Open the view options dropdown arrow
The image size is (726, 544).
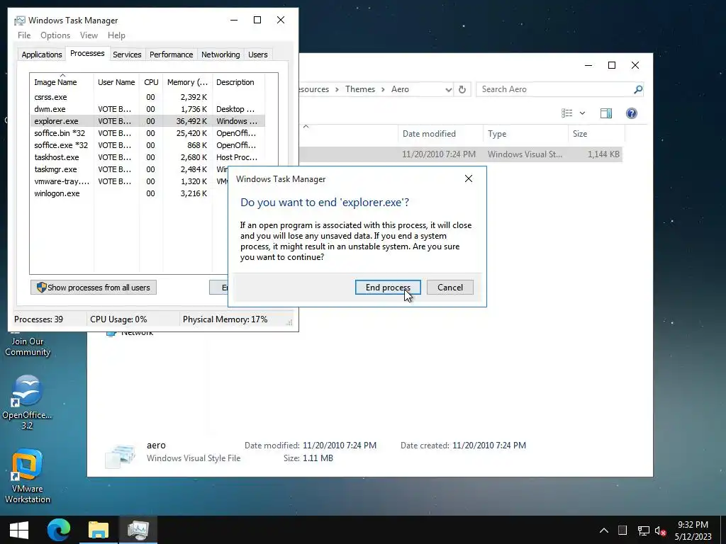tap(583, 113)
